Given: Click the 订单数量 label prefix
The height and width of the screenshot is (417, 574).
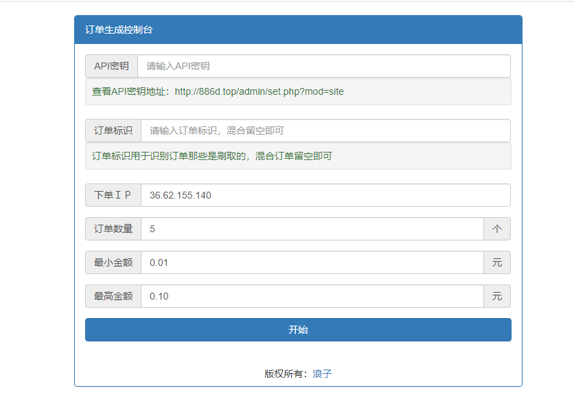Looking at the screenshot, I should pyautogui.click(x=113, y=229).
